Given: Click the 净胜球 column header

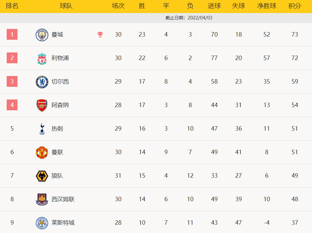Looking at the screenshot, I should pos(267,6).
